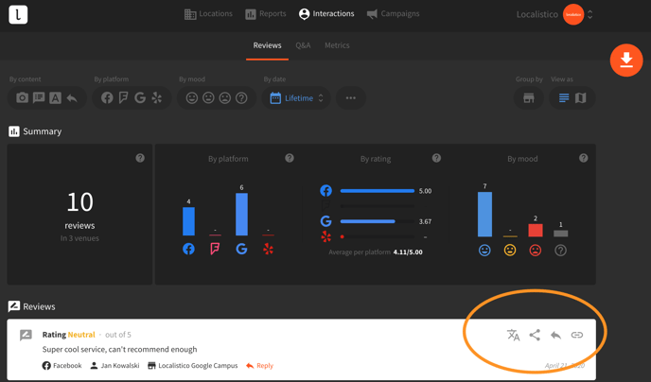Viewport: 651px width, 382px height.
Task: Open the Lifetime date range dropdown
Action: pos(296,98)
